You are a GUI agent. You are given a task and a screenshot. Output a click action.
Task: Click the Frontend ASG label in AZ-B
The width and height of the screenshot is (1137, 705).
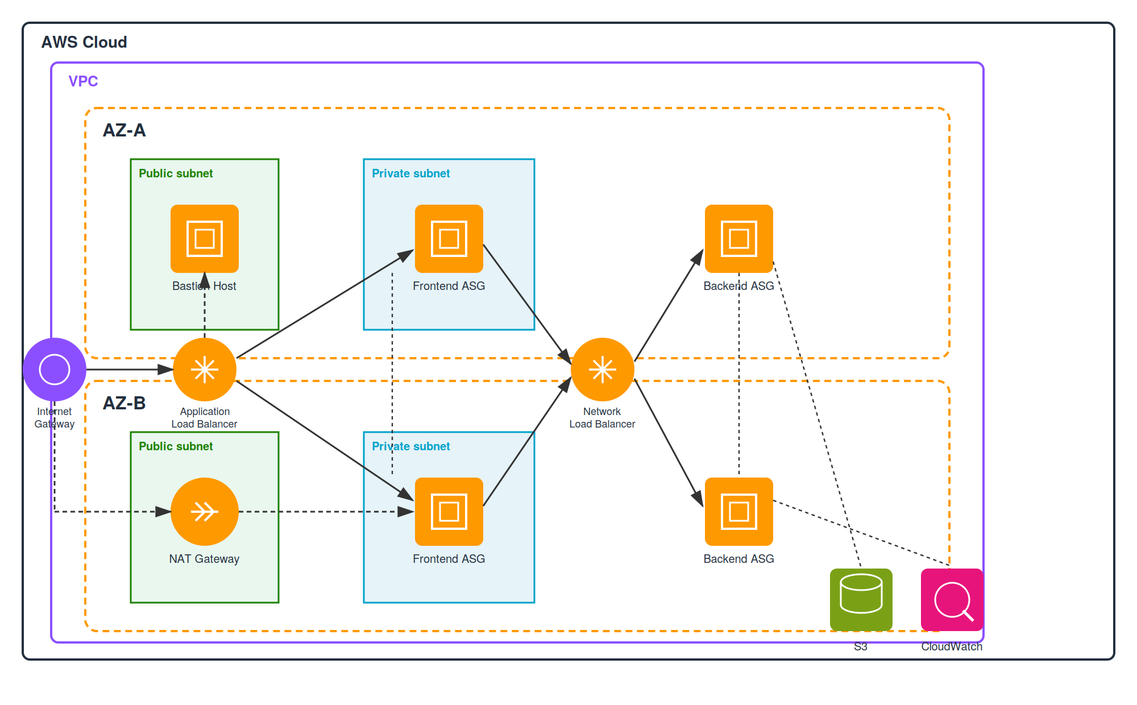[449, 559]
